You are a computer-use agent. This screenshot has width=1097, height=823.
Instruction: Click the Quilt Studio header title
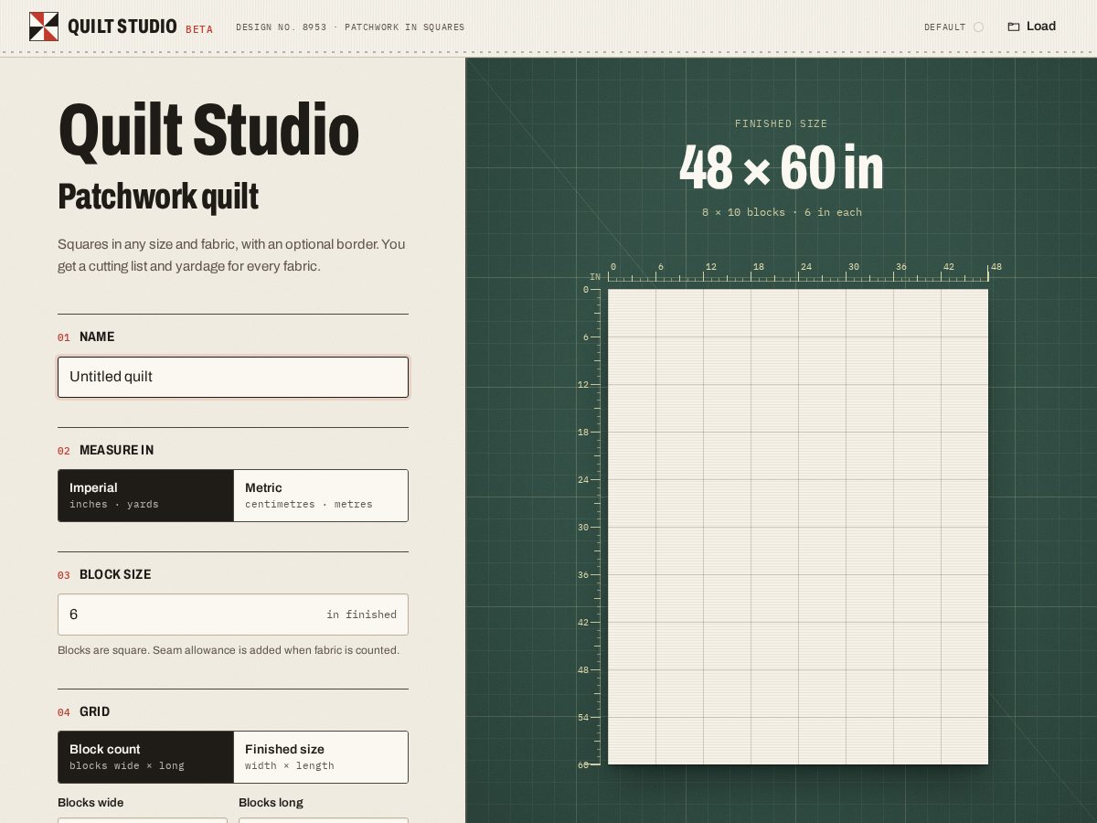pos(122,27)
